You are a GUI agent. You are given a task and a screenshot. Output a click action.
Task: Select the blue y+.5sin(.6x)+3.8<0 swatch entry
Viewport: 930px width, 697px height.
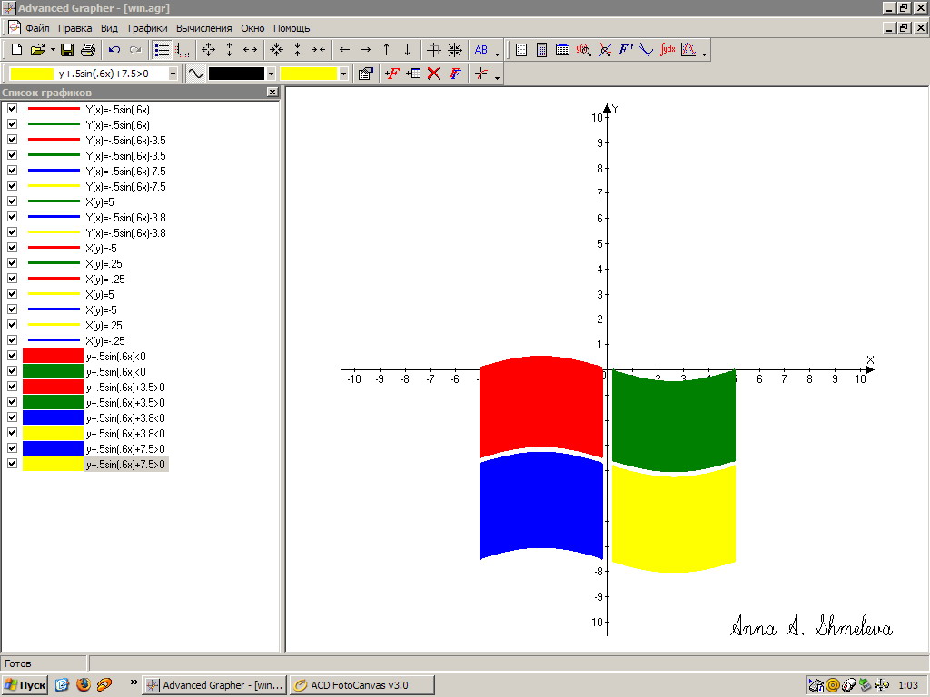pos(53,417)
